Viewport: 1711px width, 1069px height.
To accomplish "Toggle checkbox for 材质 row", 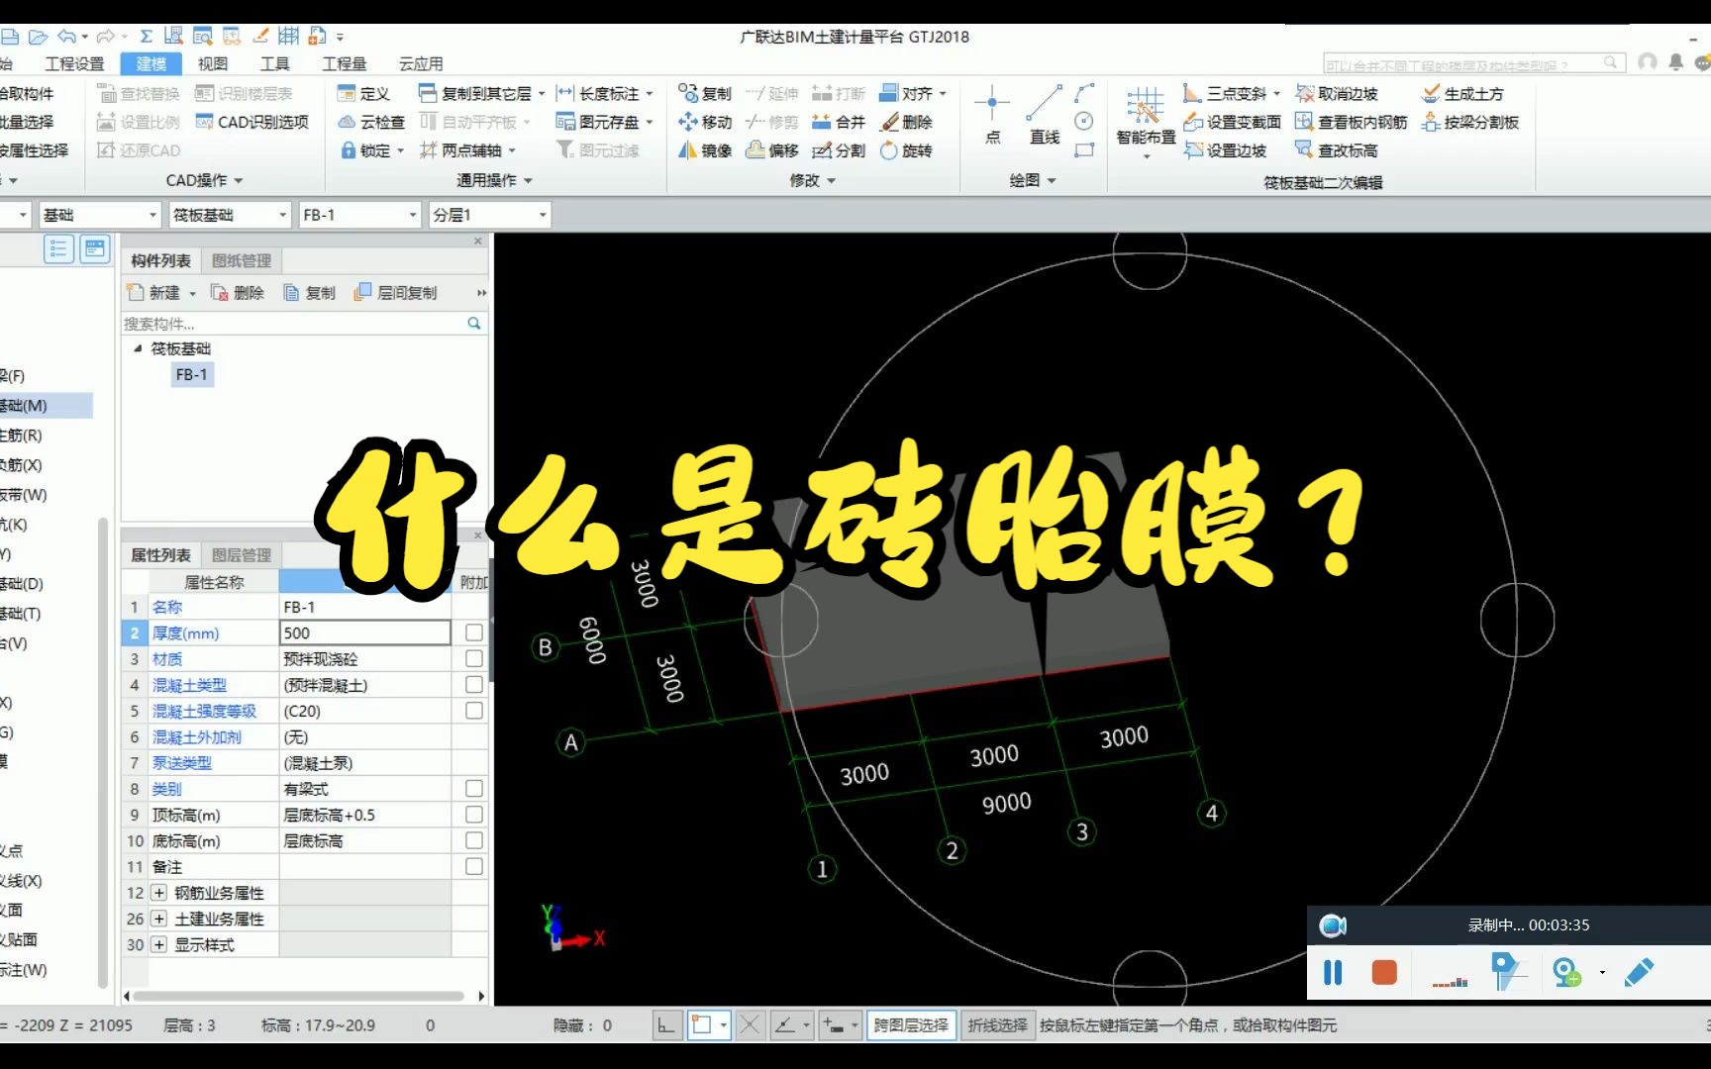I will [474, 658].
